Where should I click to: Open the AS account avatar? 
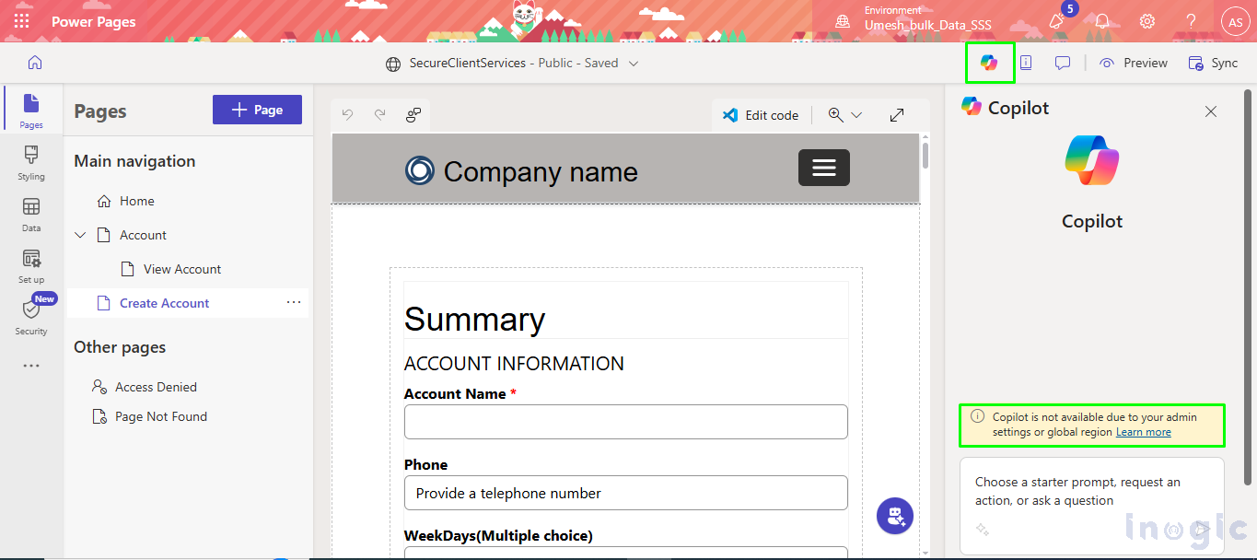[1235, 21]
